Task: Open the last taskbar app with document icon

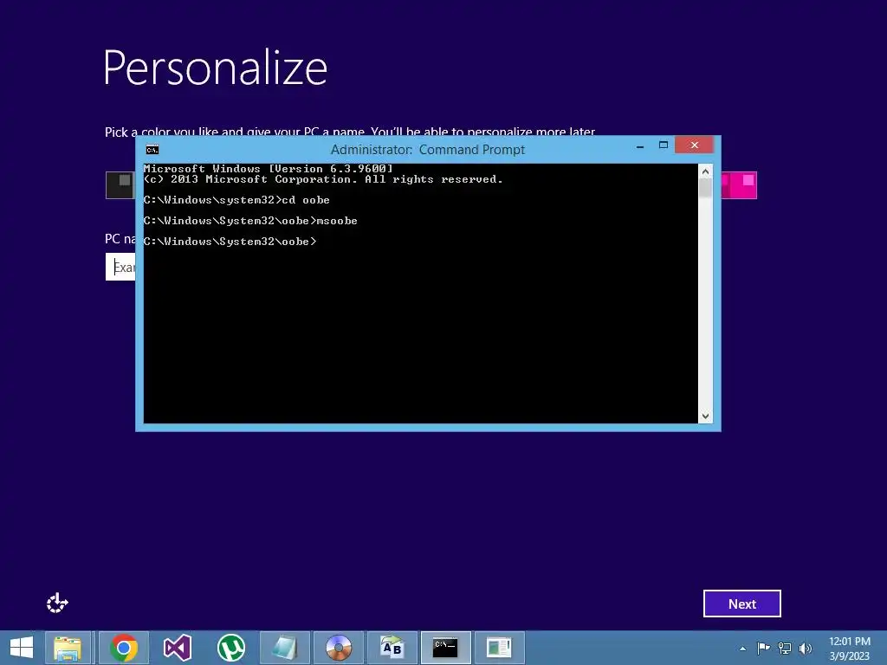Action: click(499, 648)
